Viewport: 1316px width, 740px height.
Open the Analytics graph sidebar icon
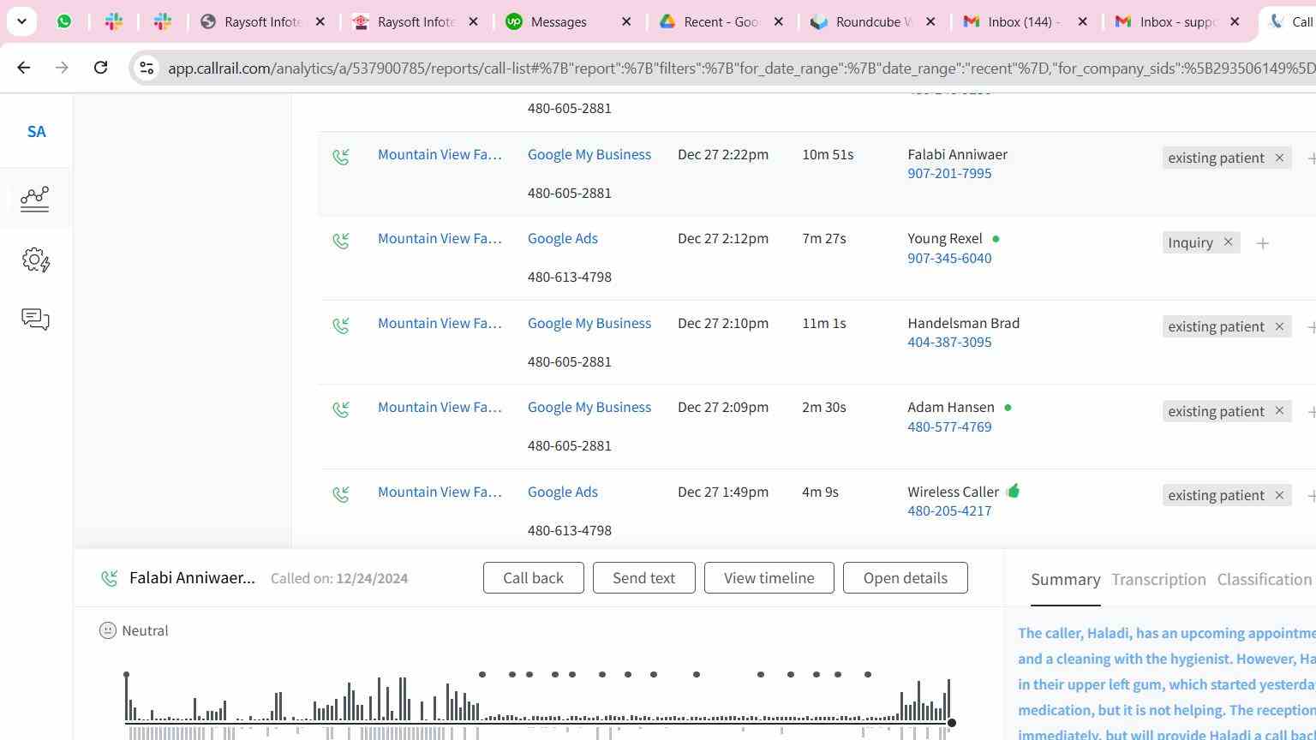pos(35,199)
